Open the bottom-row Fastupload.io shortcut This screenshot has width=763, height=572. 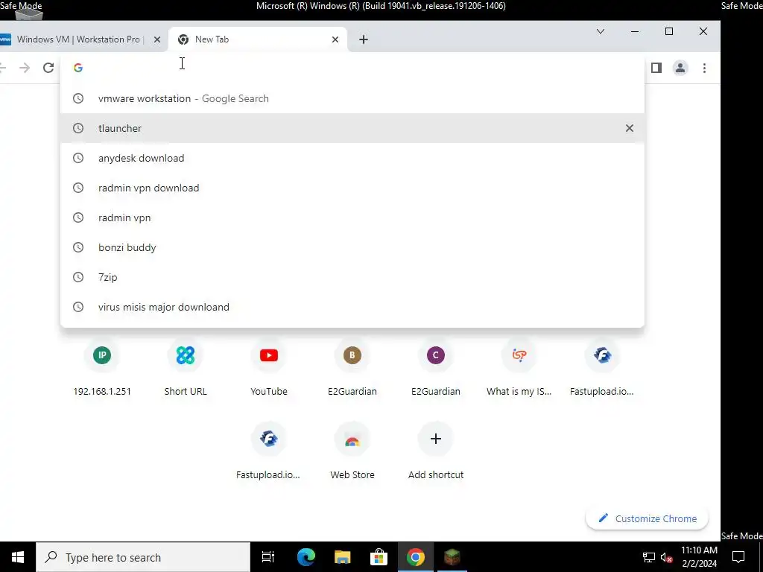click(268, 452)
